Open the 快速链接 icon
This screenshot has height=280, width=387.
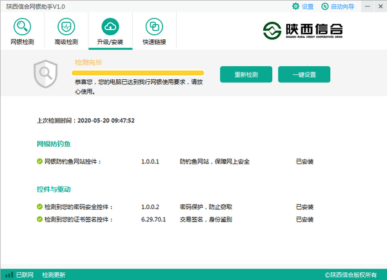coord(154,27)
